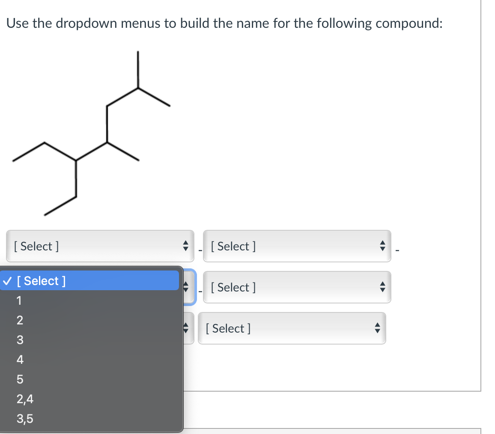Choose the value 5 from the menu

point(19,379)
